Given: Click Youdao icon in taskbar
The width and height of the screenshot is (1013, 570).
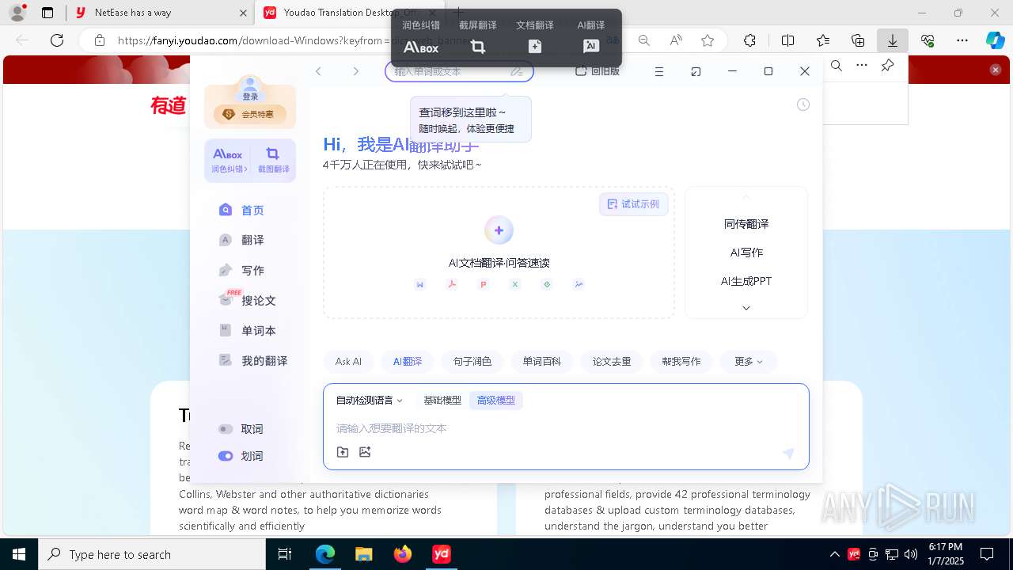Looking at the screenshot, I should click(442, 554).
